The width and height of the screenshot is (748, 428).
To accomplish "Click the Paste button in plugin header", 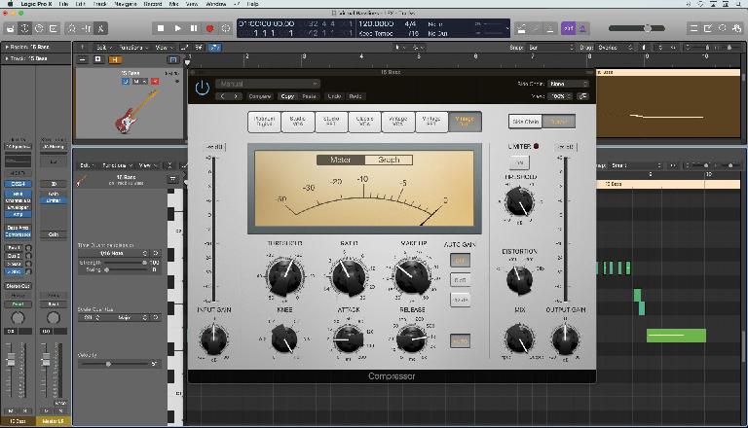I will (x=309, y=96).
